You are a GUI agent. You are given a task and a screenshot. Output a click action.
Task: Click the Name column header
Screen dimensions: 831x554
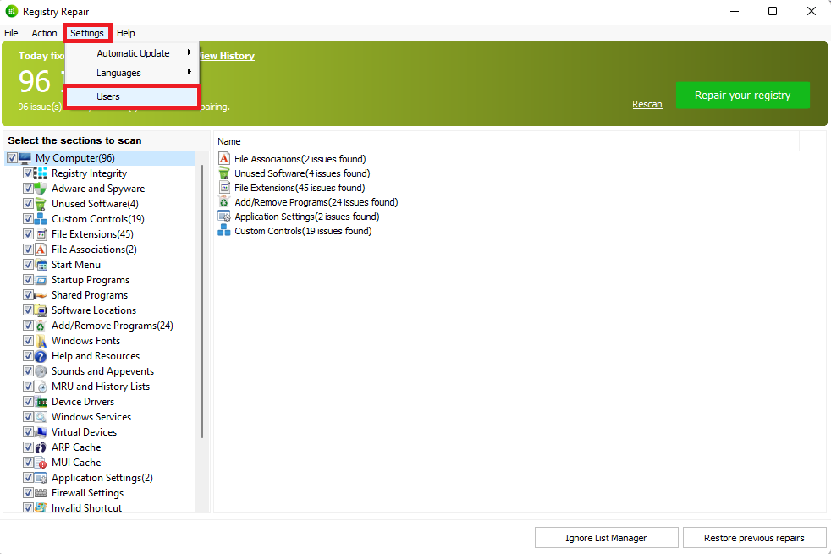click(x=229, y=141)
